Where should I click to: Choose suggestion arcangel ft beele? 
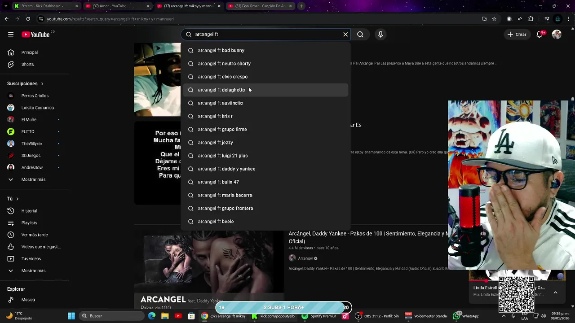click(265, 222)
